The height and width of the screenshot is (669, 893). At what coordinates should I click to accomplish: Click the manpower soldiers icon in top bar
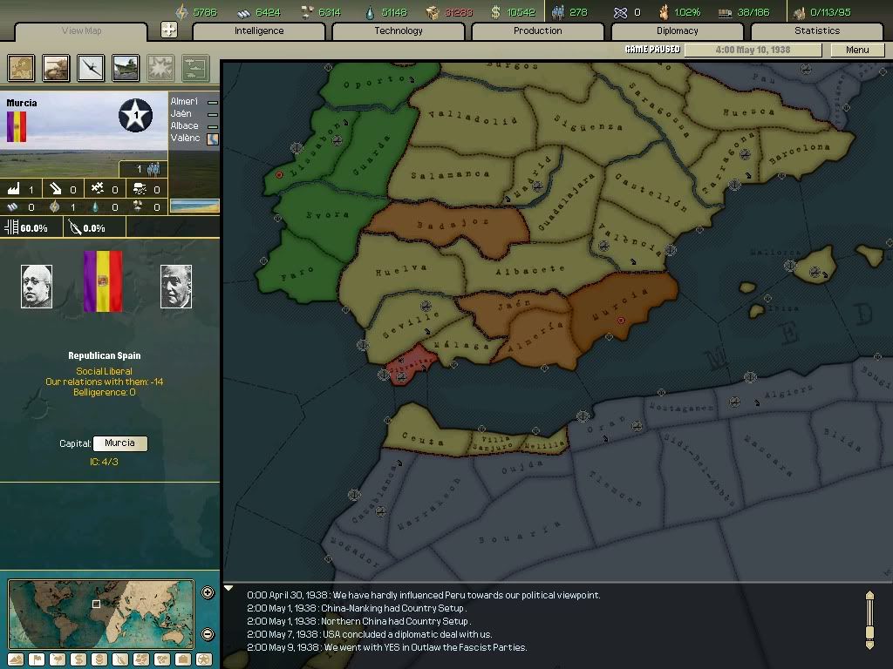coord(558,12)
